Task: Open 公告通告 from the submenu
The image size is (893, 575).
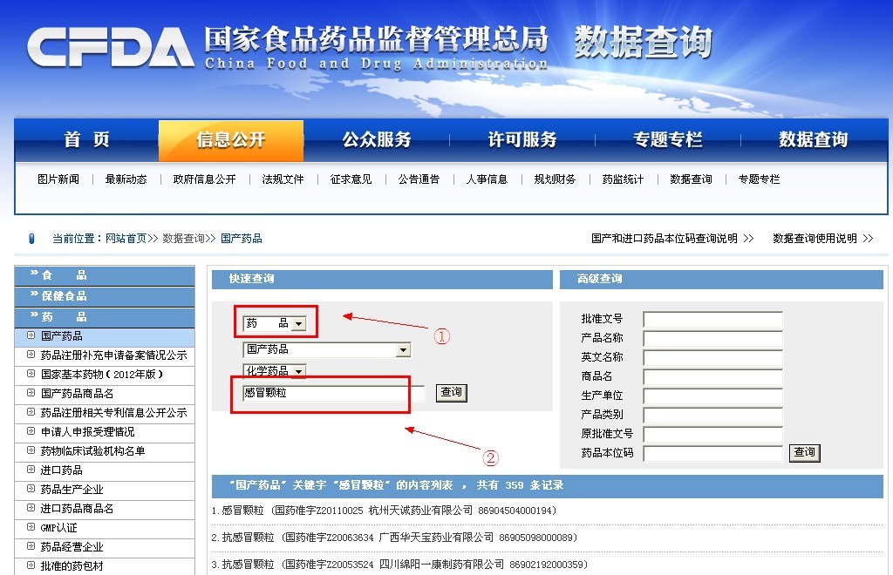Action: coord(419,179)
